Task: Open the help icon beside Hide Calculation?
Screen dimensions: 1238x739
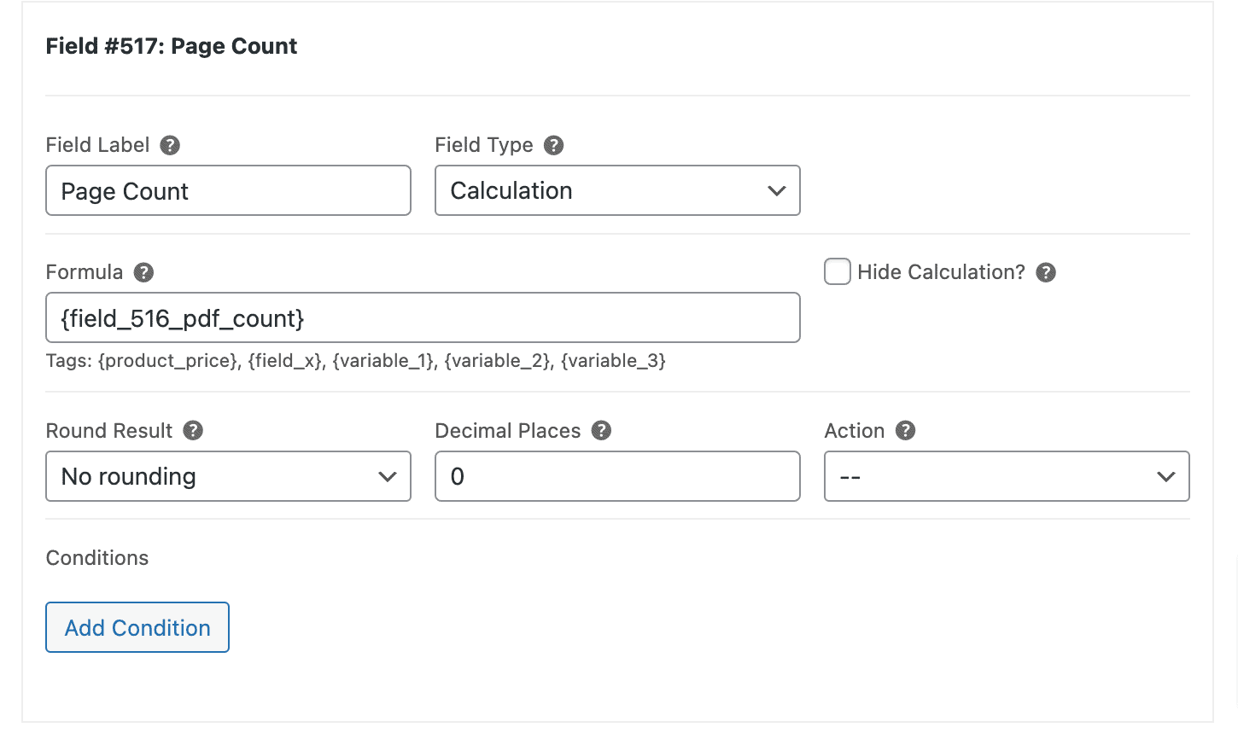Action: (1046, 272)
